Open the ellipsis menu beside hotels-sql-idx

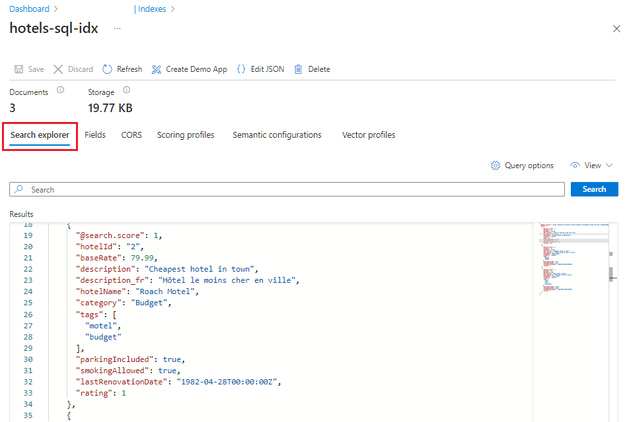coord(117,29)
